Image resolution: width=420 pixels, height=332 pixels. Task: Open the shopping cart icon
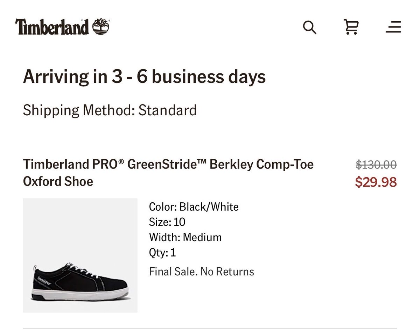351,27
